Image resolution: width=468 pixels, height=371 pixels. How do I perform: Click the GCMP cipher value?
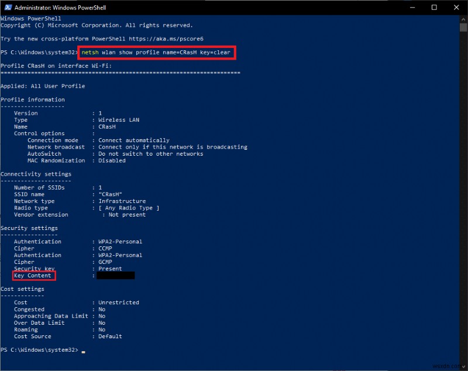click(106, 262)
